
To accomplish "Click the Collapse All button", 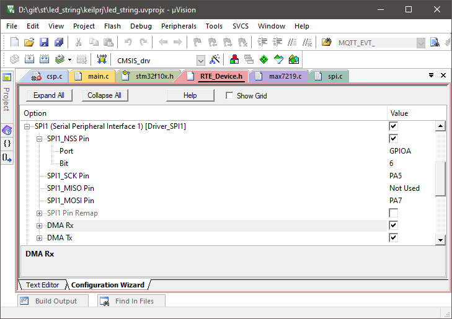I will pos(105,95).
